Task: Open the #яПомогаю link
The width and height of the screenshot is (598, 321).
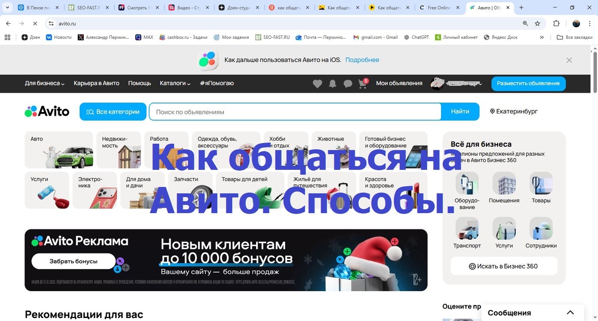Action: coord(217,84)
